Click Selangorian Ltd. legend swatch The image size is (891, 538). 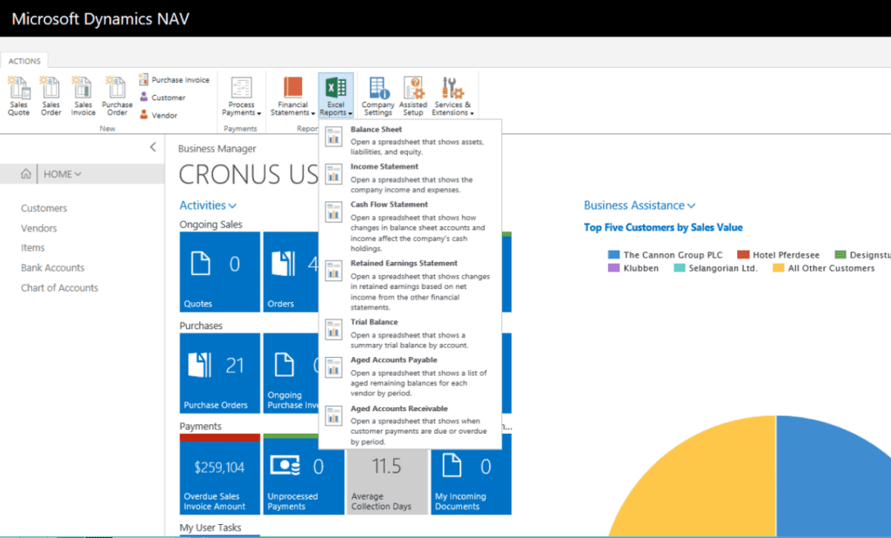[x=680, y=268]
